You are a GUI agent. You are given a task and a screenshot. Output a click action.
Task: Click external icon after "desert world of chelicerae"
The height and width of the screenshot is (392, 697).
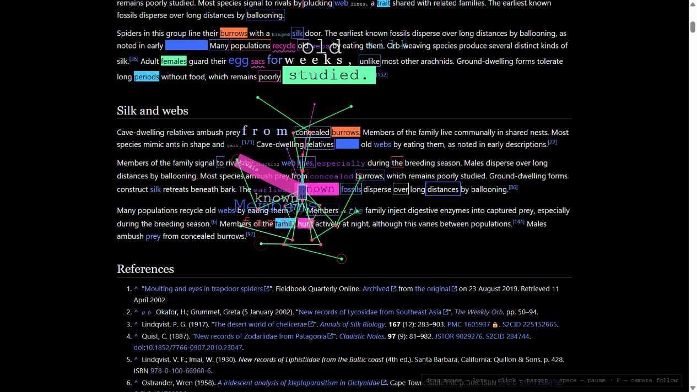pyautogui.click(x=312, y=324)
